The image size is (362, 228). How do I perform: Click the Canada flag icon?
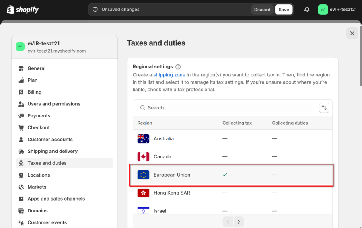tap(143, 157)
